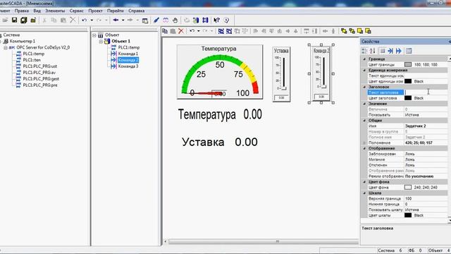Image resolution: width=451 pixels, height=254 pixels.
Task: Click the last yellow layer order icon
Action: tap(368, 31)
